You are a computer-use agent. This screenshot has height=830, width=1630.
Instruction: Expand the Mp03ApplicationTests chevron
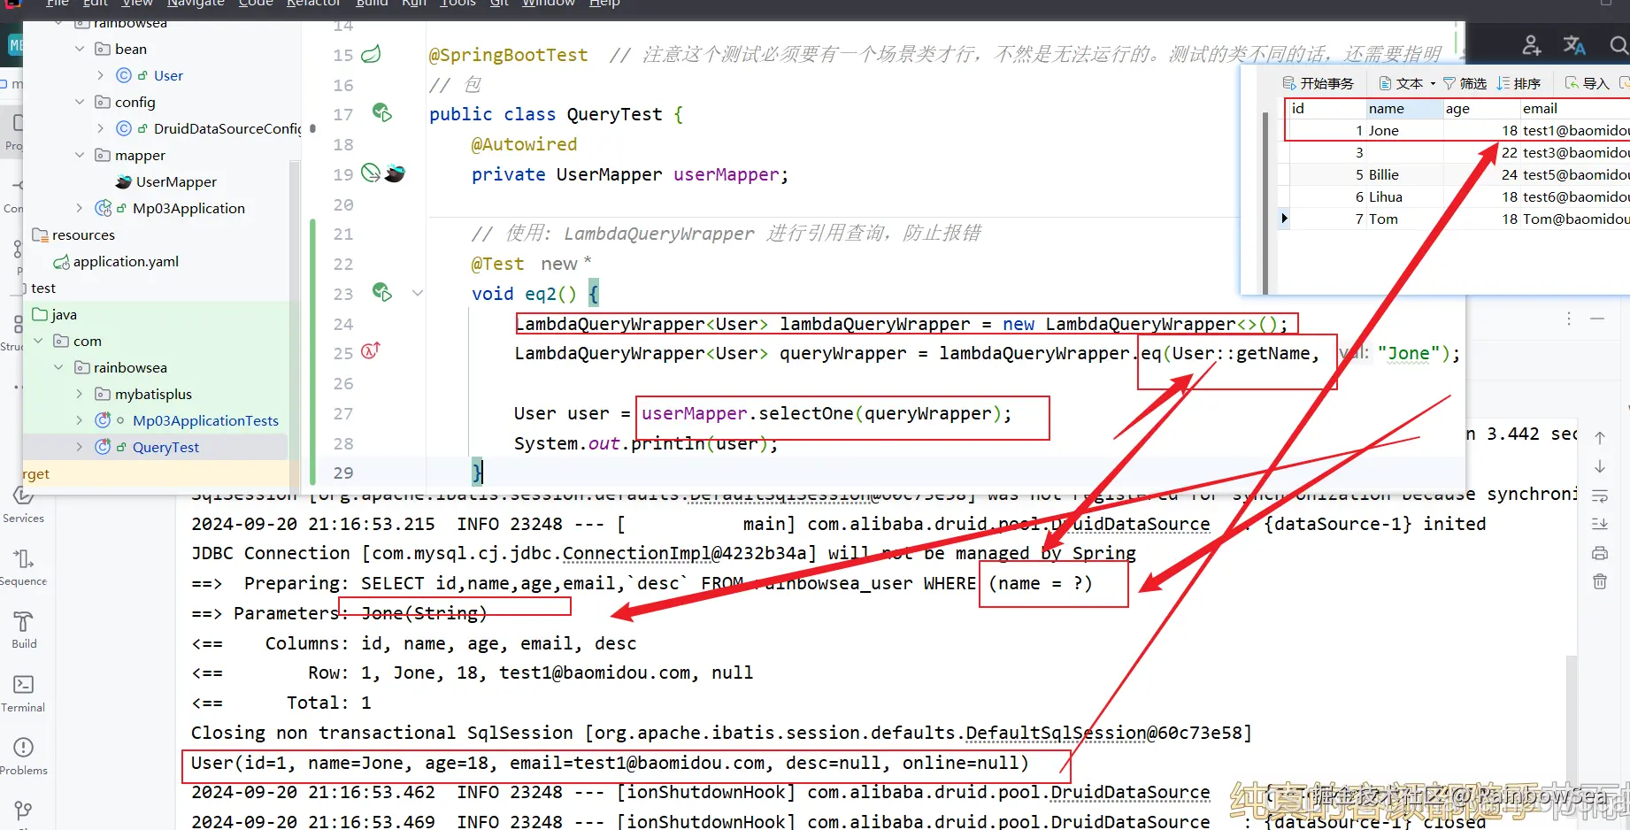tap(80, 420)
